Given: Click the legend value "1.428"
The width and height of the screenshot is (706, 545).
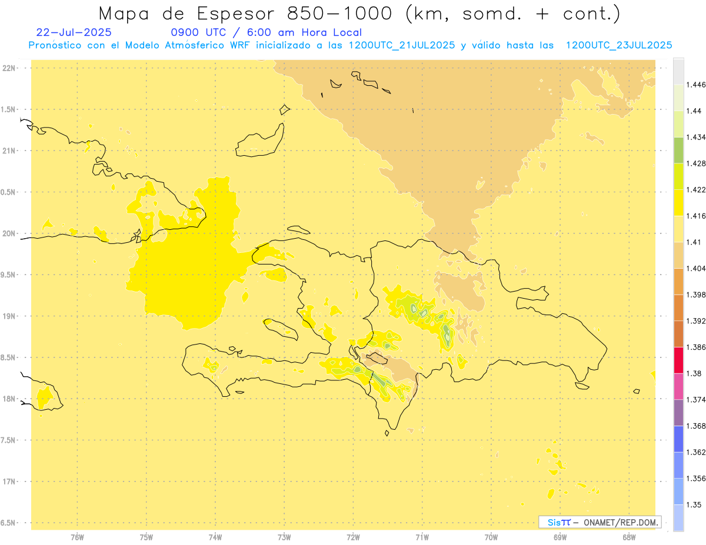Looking at the screenshot, I should (x=695, y=163).
